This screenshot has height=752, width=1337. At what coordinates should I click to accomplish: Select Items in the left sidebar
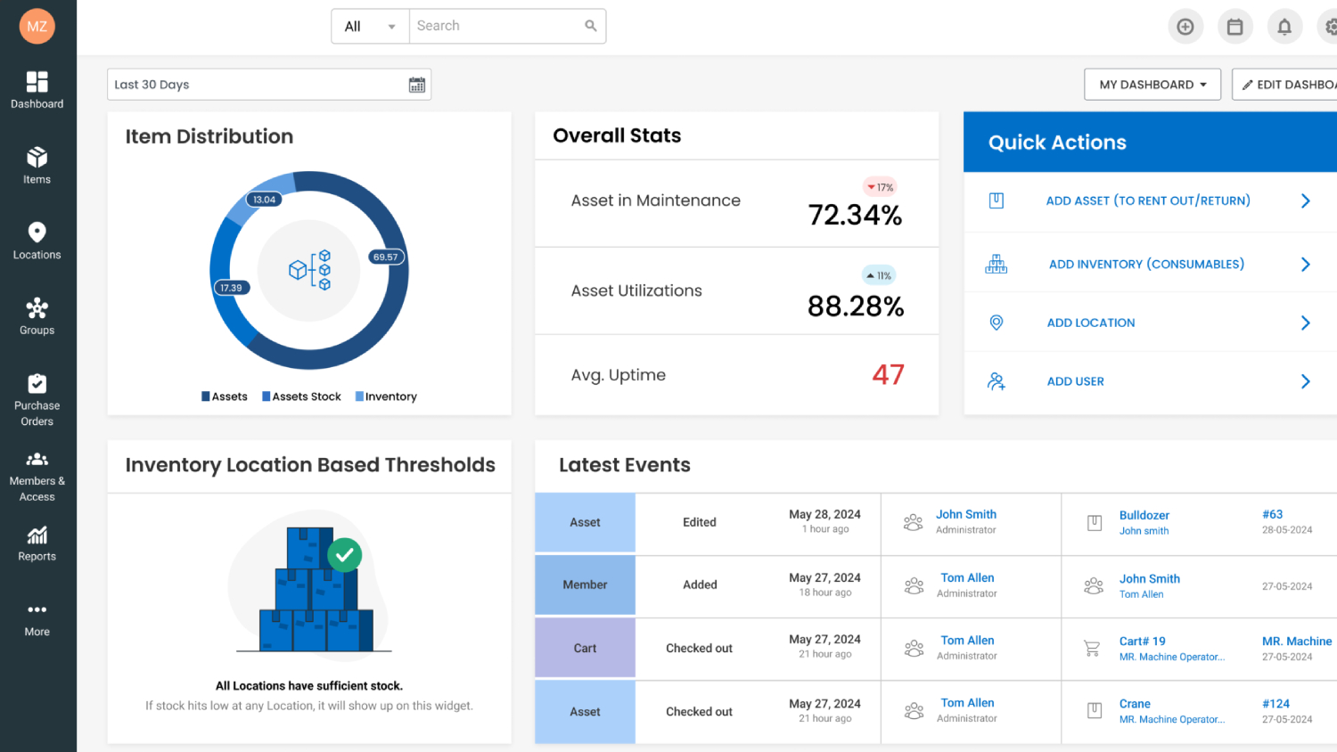(x=37, y=165)
